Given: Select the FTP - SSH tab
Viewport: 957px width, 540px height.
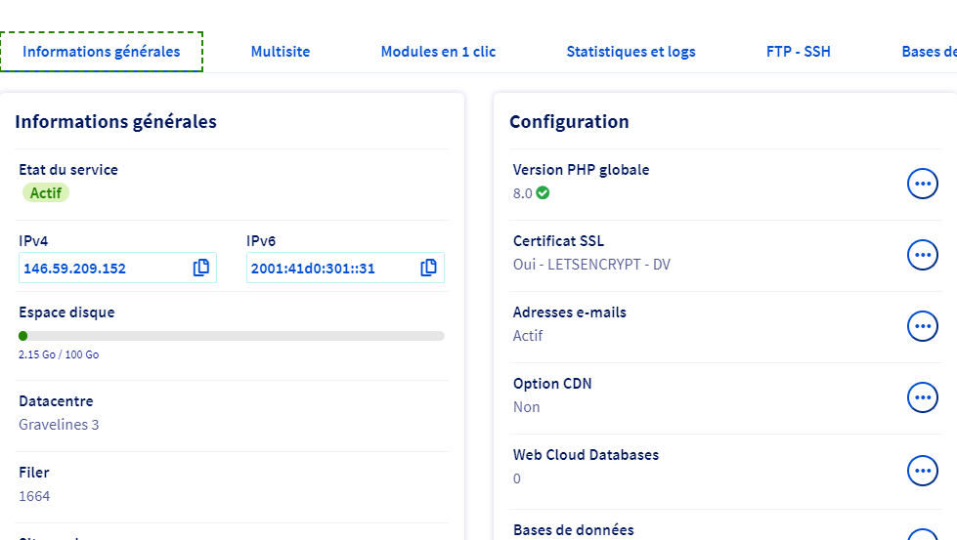Looking at the screenshot, I should click(798, 52).
